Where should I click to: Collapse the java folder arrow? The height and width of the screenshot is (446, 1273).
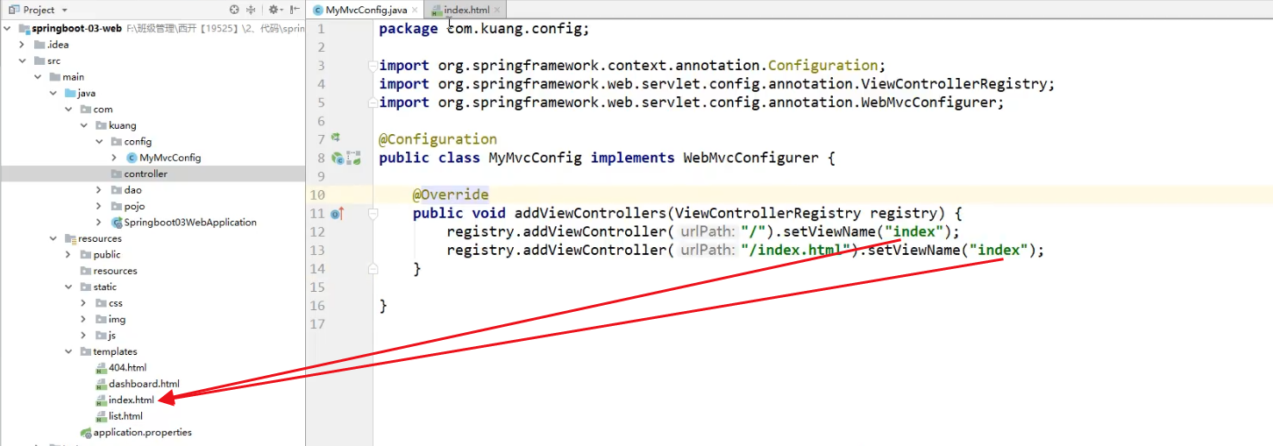(53, 93)
